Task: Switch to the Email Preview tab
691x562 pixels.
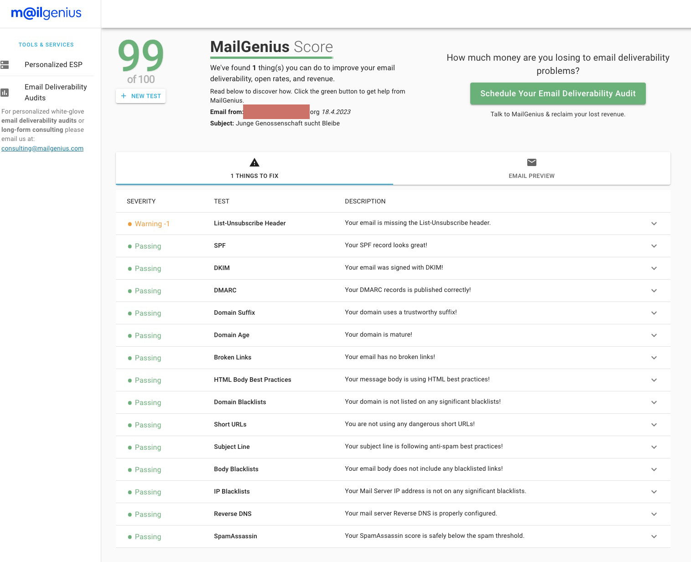Action: tap(532, 168)
